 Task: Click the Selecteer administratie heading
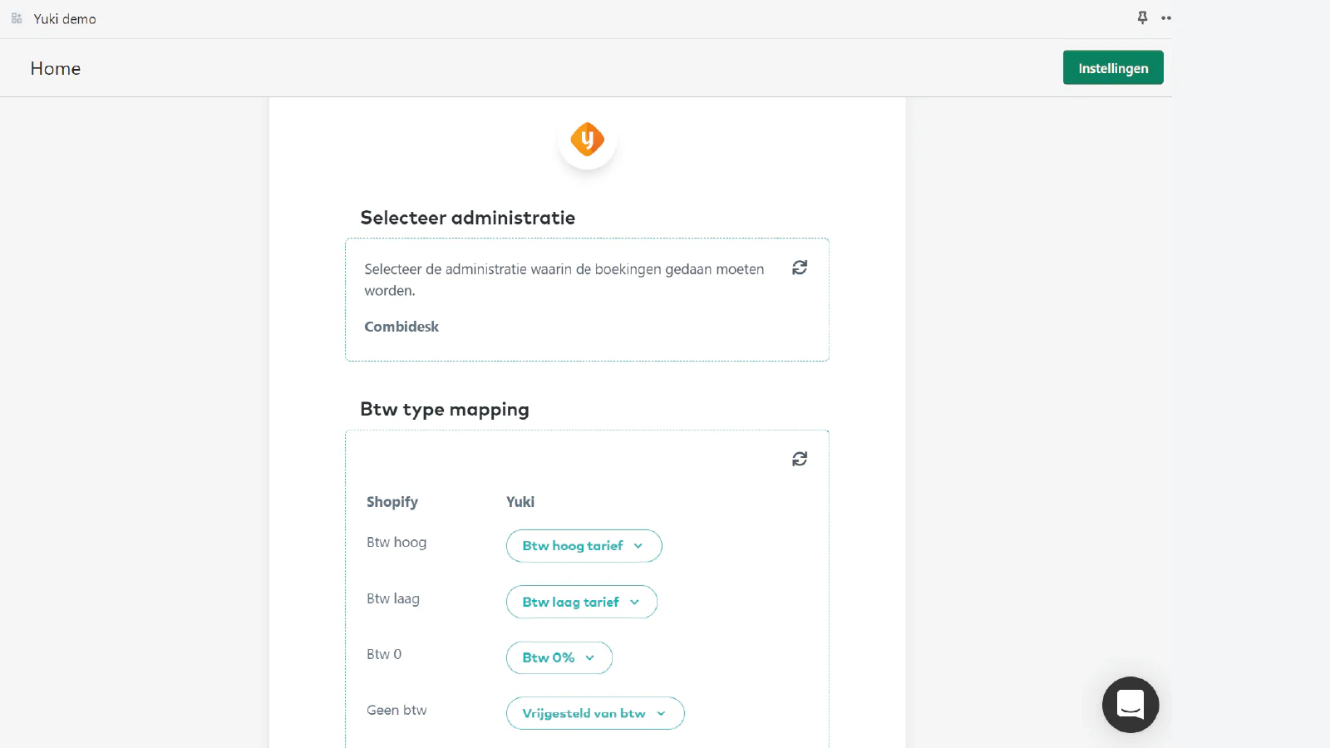468,218
